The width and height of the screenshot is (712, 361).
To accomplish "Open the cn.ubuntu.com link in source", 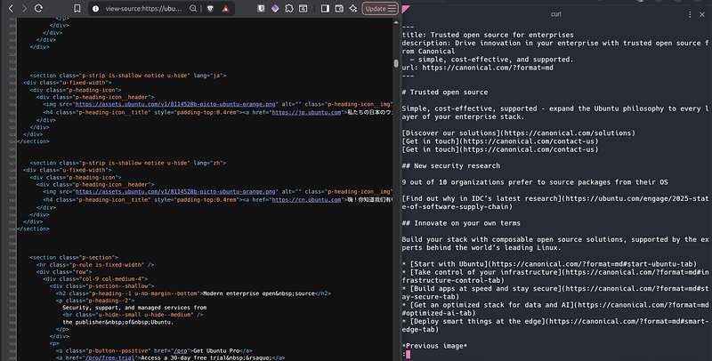I will (x=306, y=199).
